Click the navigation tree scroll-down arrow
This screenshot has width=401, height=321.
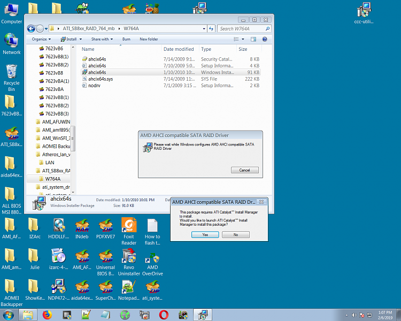tap(73, 192)
